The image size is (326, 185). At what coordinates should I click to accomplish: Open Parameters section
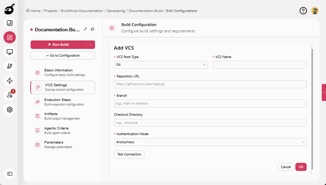click(63, 145)
